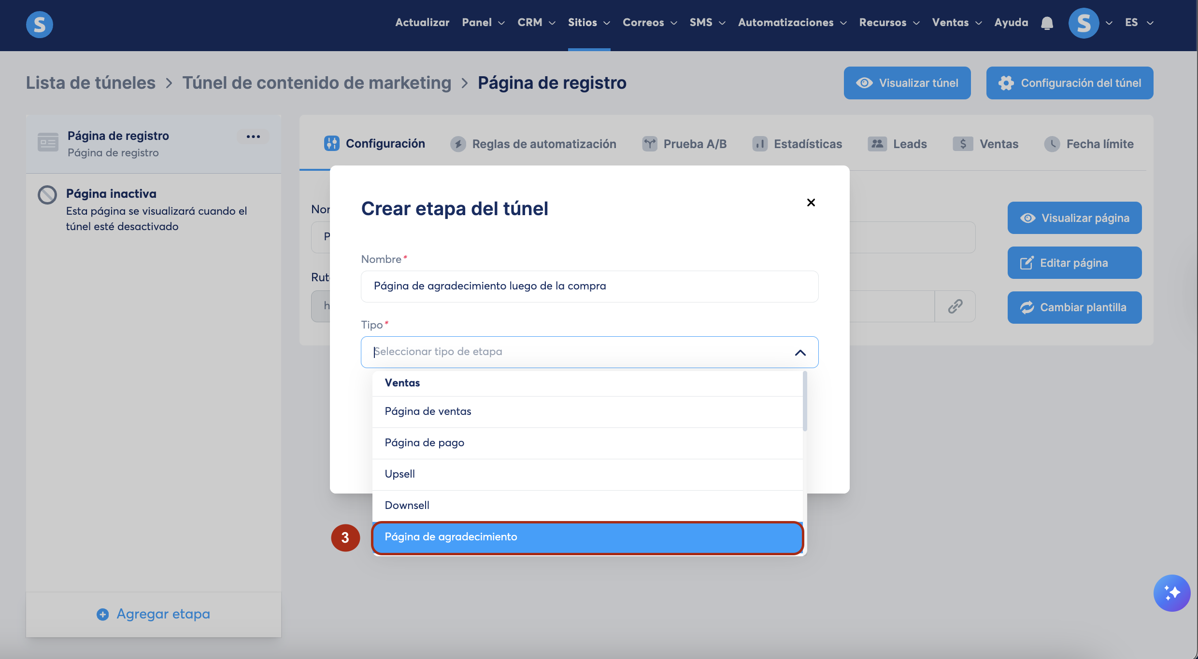The width and height of the screenshot is (1198, 659).
Task: Close the Crear etapa del túnel dialog
Action: [x=811, y=203]
